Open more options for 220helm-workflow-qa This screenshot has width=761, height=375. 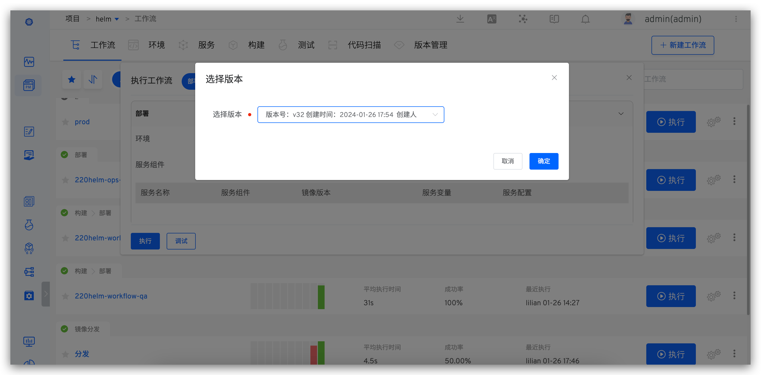coord(734,296)
